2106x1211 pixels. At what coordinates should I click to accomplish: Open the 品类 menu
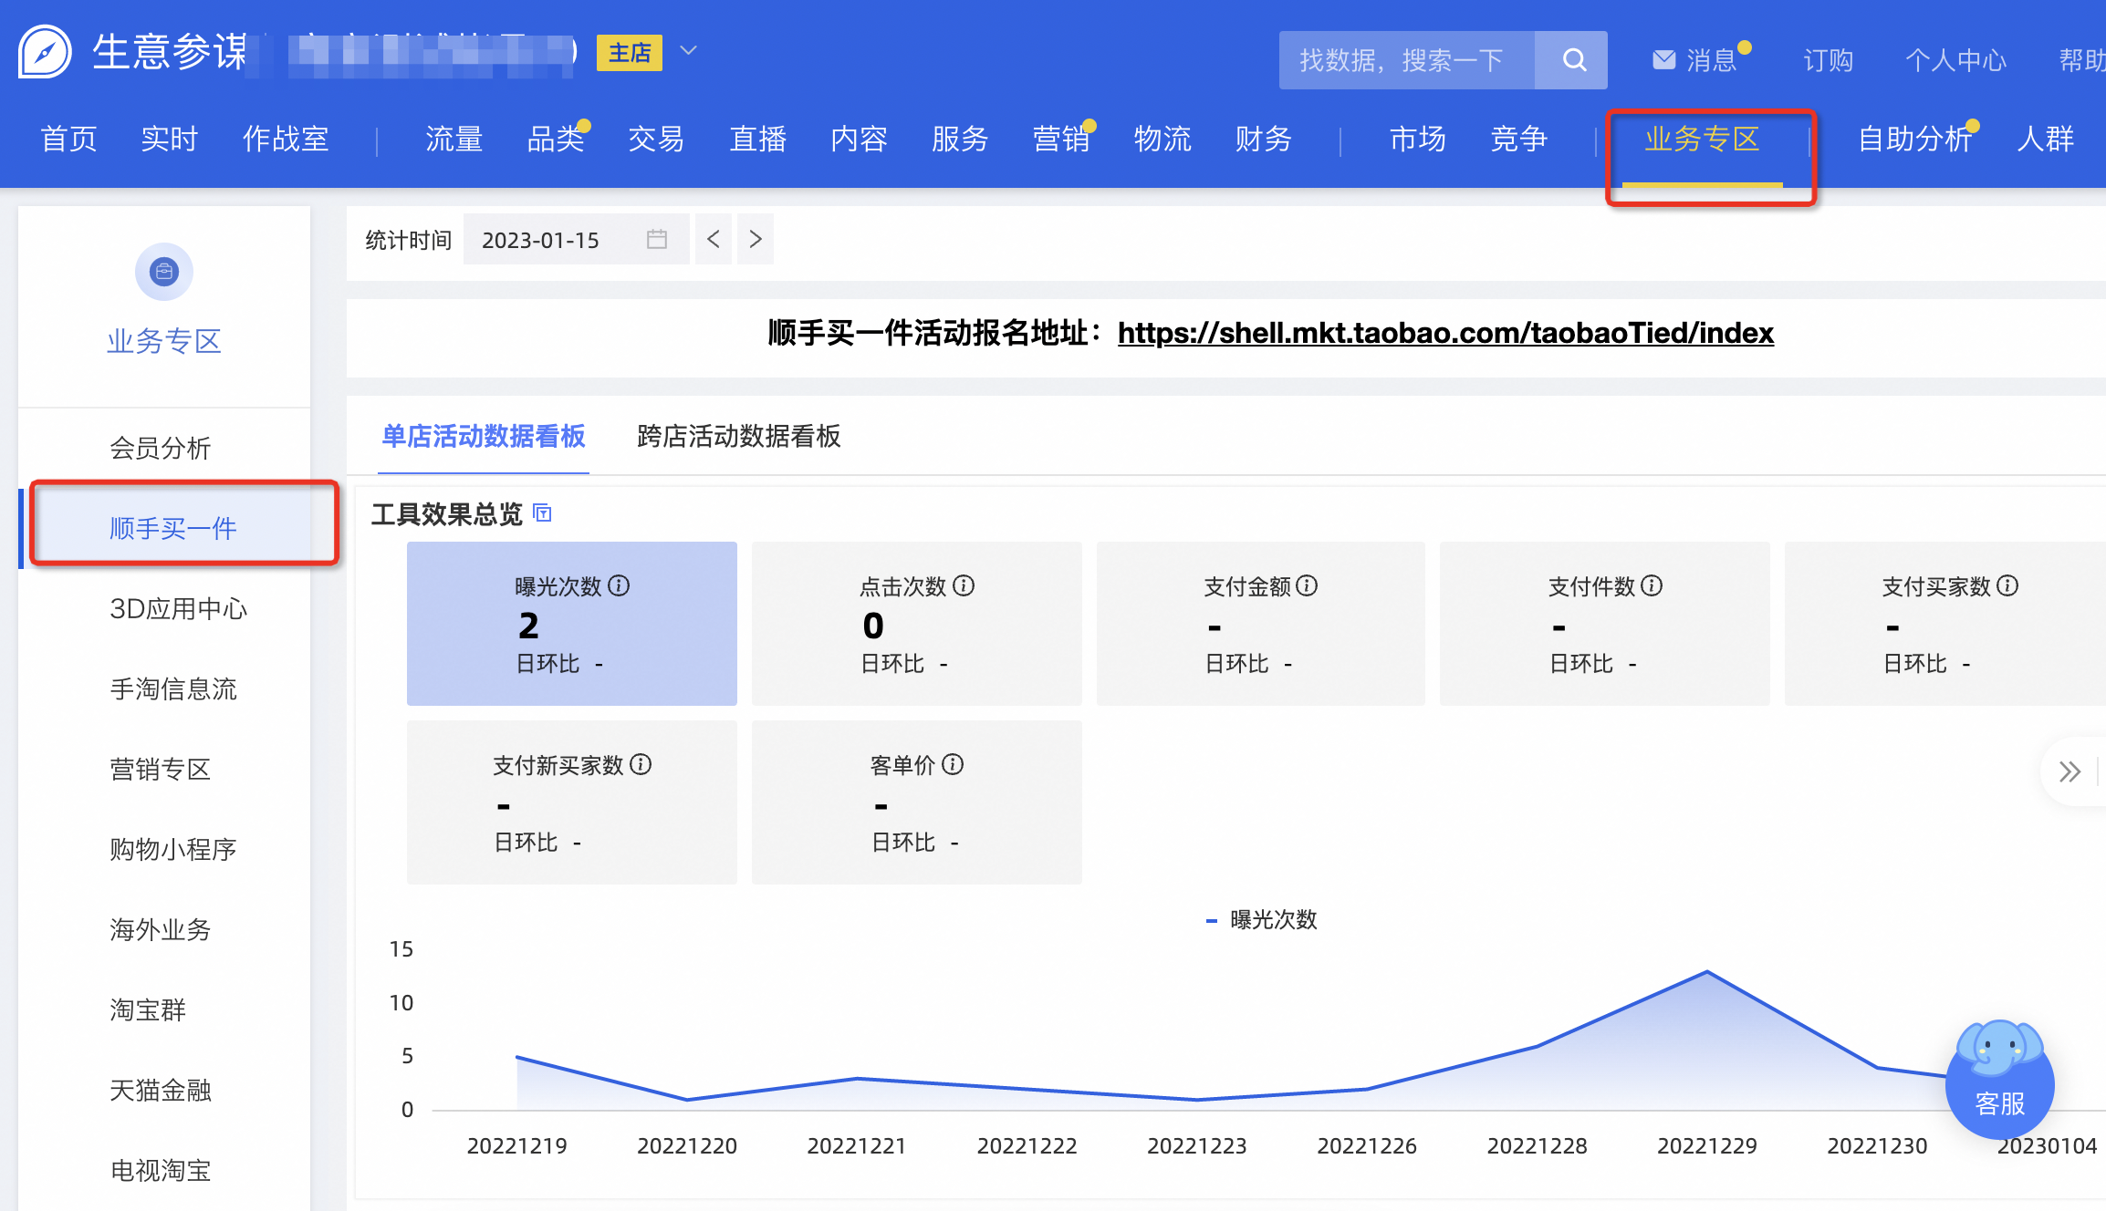(x=556, y=139)
